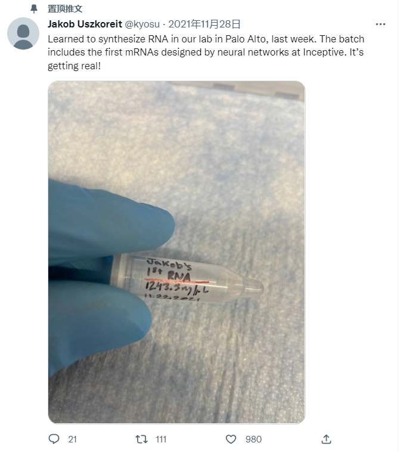Open the @kyosu handle link
The width and height of the screenshot is (400, 452).
point(142,24)
